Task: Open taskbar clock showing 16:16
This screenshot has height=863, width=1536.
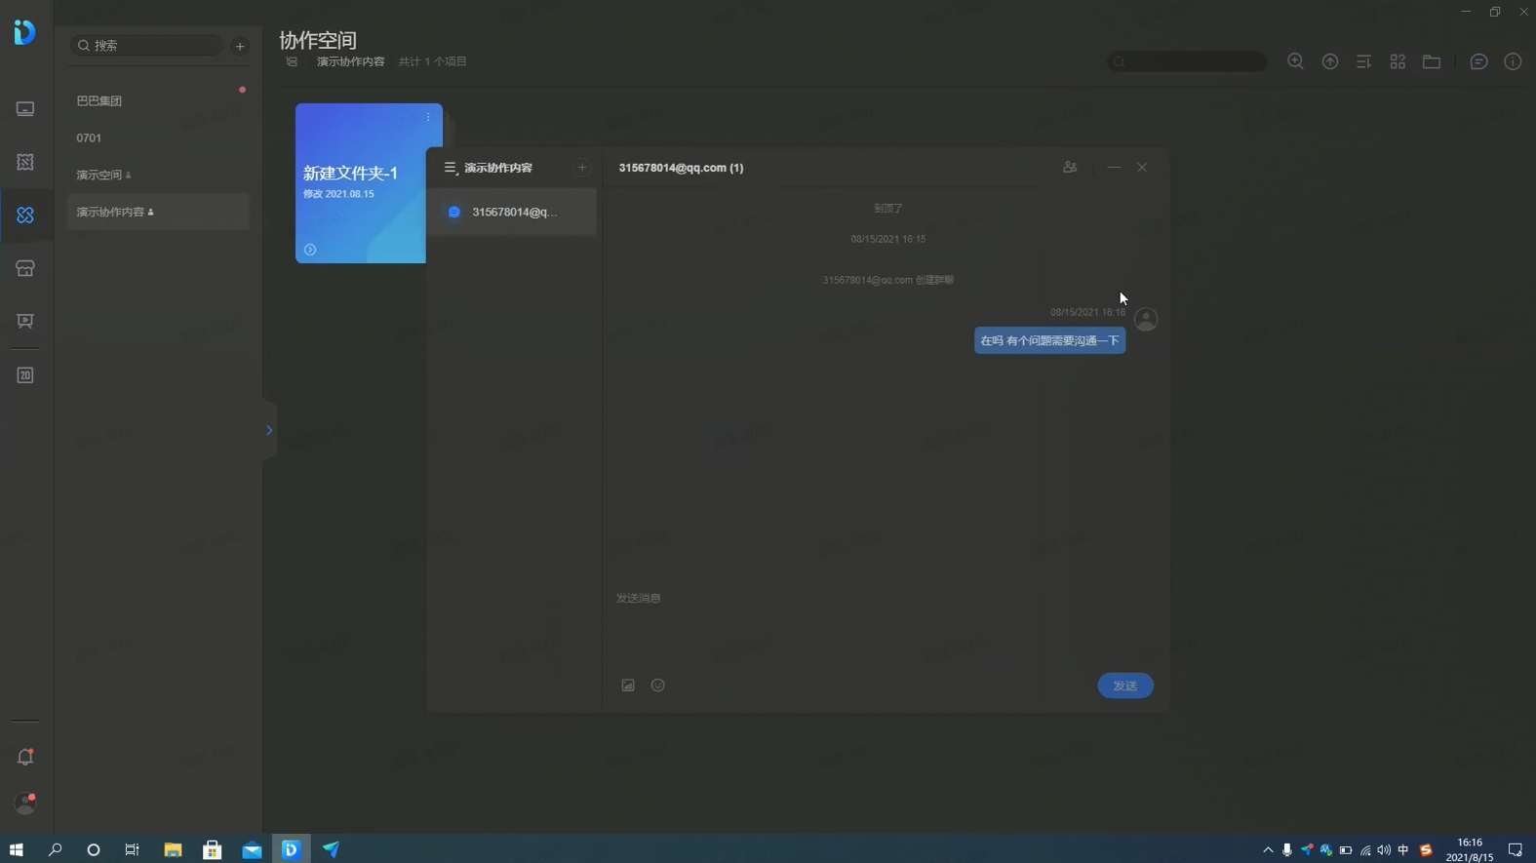Action: 1469,849
